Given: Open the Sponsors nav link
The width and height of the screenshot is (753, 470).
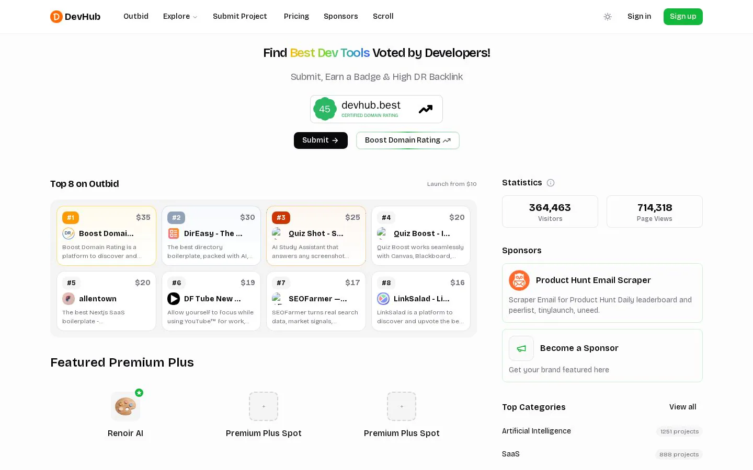Looking at the screenshot, I should pos(341,16).
